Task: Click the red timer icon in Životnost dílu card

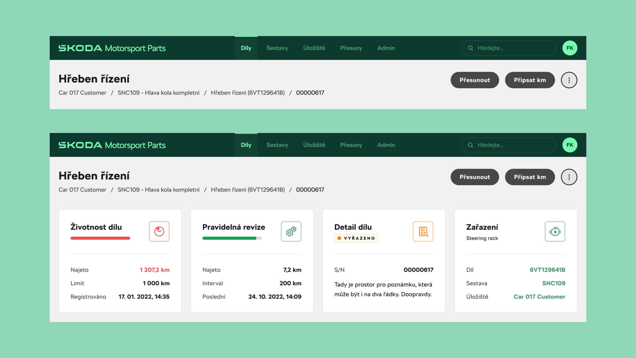Action: click(x=159, y=231)
